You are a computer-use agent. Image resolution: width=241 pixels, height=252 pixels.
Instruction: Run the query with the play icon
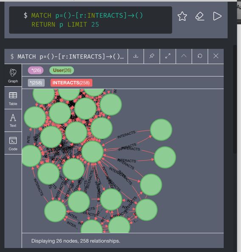[217, 16]
